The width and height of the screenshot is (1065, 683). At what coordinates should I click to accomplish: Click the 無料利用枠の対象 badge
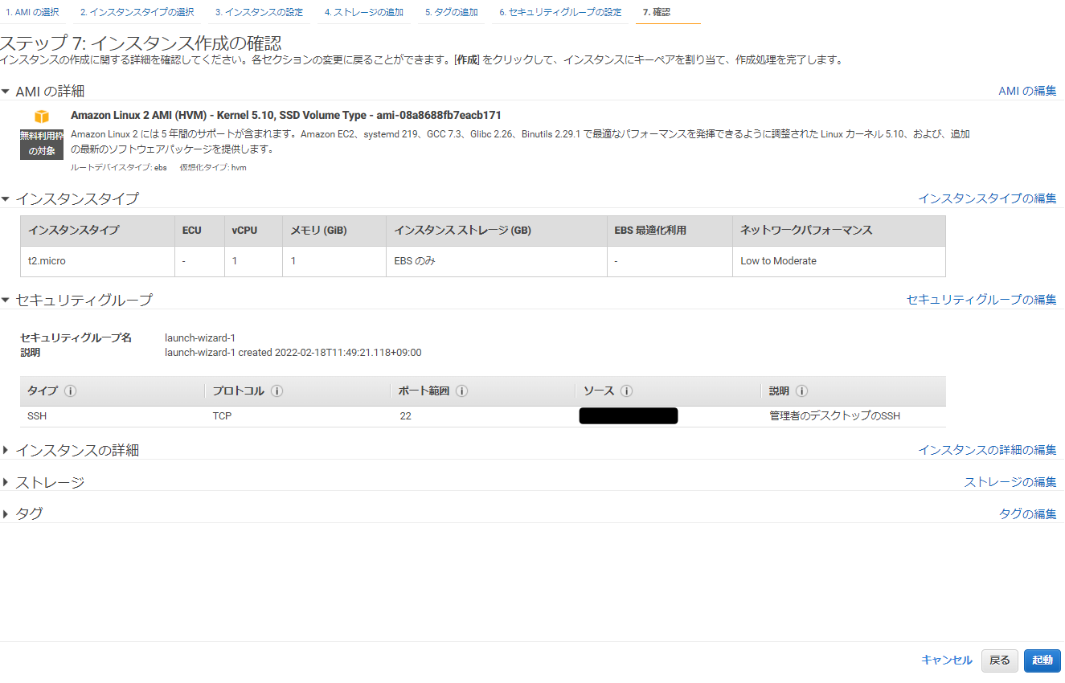point(42,144)
